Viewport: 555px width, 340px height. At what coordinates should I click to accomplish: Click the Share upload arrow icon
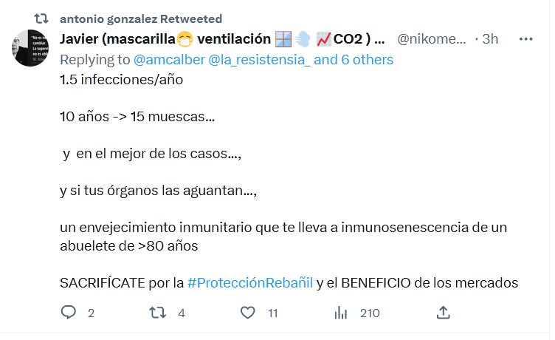[x=443, y=313]
